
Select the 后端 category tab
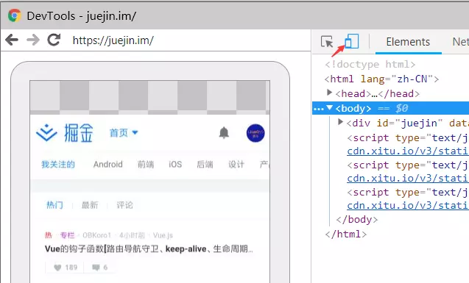205,164
